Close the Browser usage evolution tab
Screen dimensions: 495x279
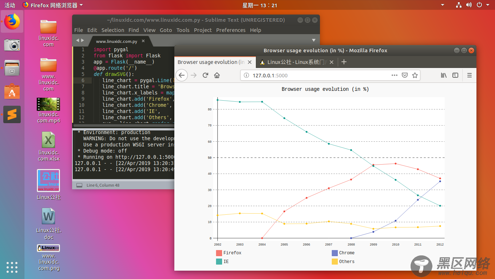(x=250, y=62)
